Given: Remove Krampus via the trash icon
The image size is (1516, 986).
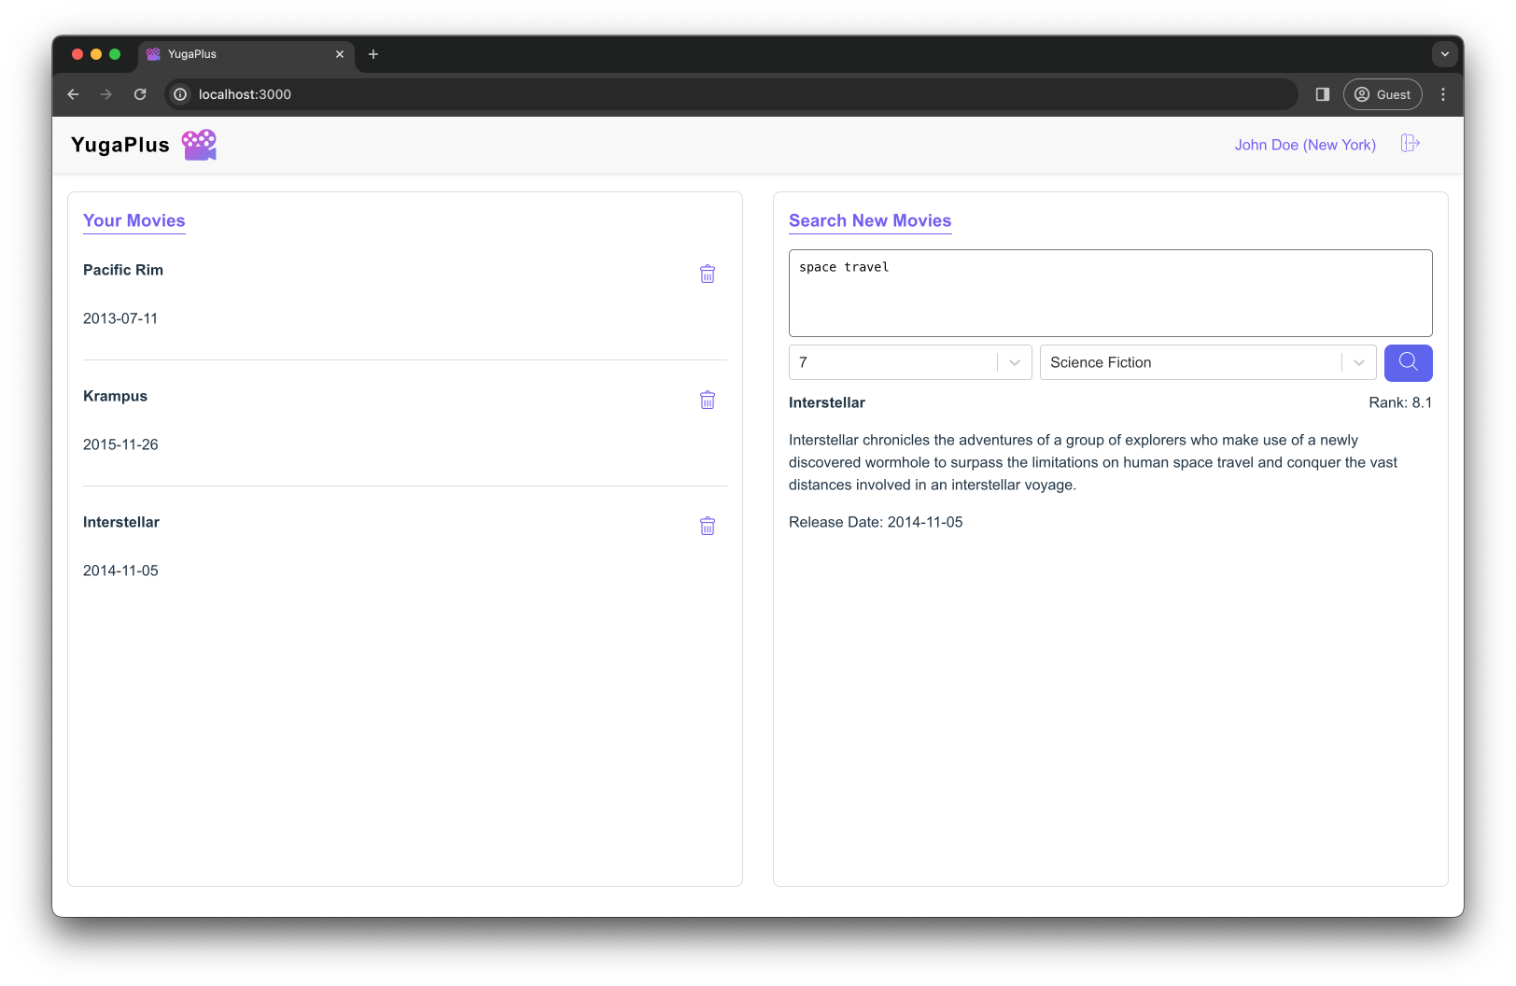Looking at the screenshot, I should pos(707,400).
